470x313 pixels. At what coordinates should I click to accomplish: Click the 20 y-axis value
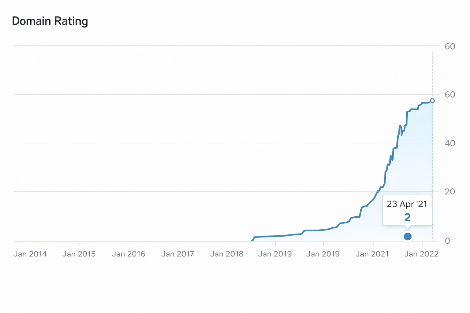pyautogui.click(x=450, y=192)
